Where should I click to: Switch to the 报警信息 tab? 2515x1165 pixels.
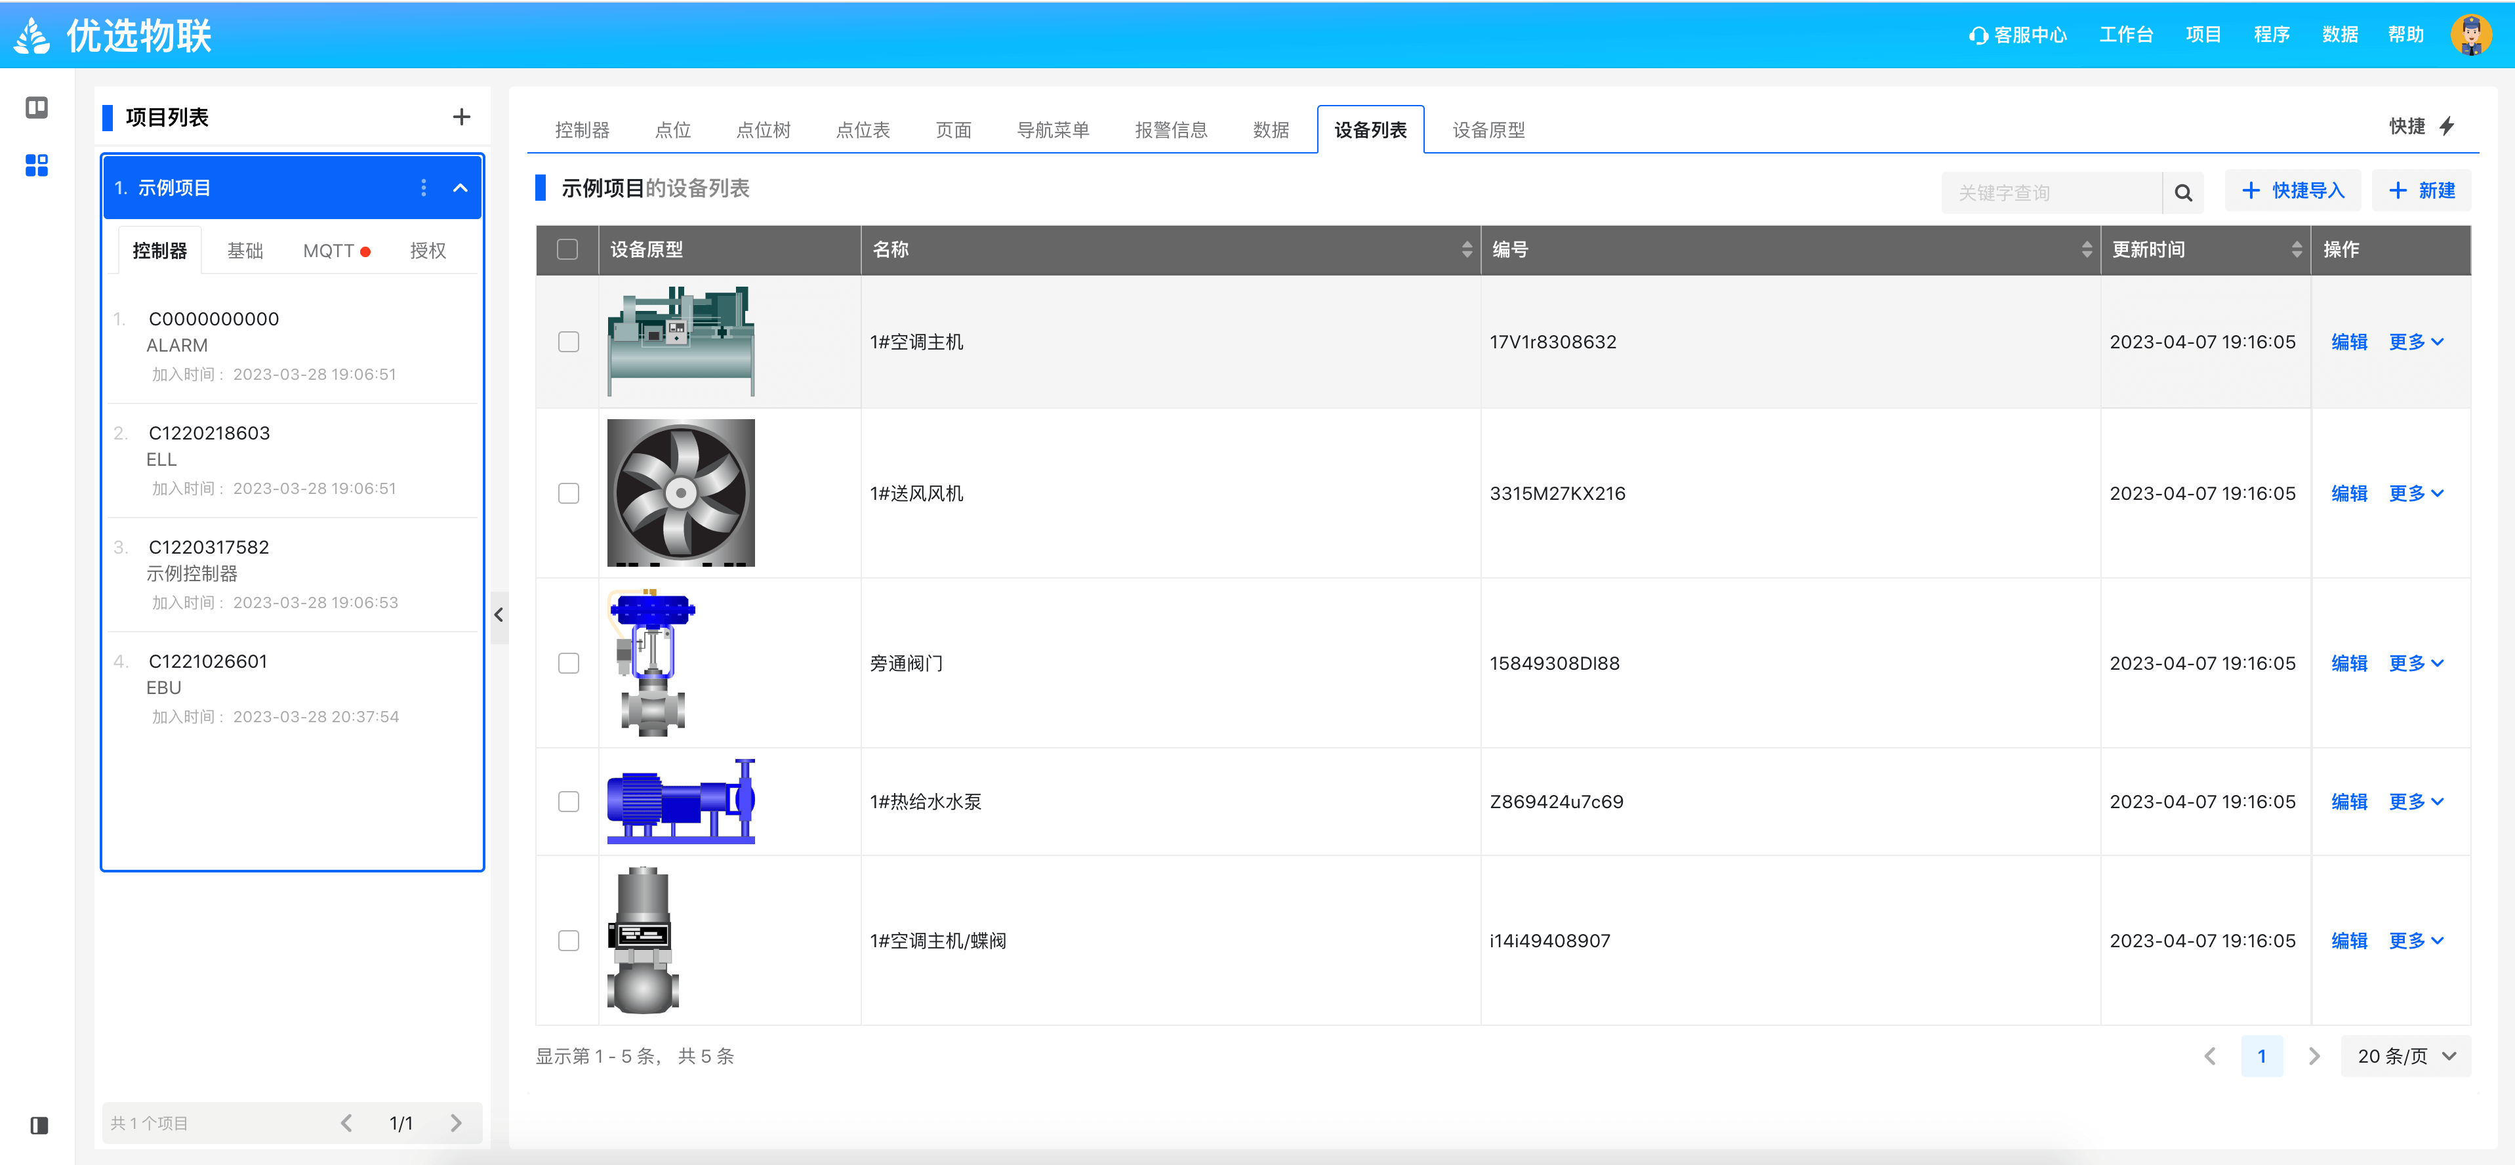(1171, 130)
